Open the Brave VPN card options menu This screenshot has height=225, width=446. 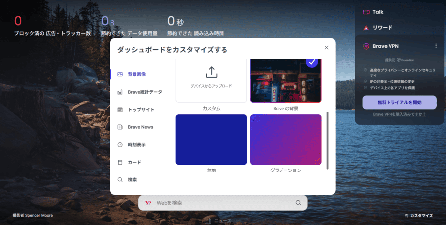click(436, 46)
